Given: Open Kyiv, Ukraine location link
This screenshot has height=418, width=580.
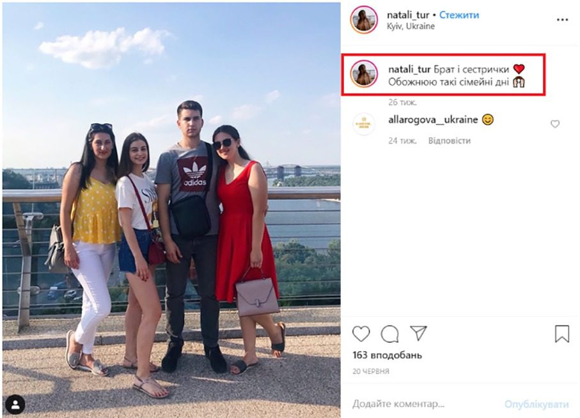Looking at the screenshot, I should click(x=411, y=26).
